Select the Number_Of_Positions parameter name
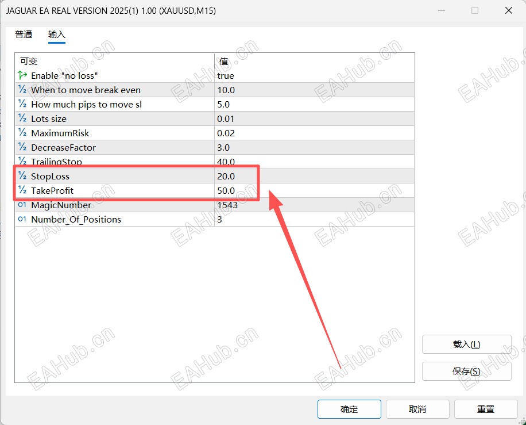This screenshot has width=526, height=425. (x=76, y=219)
